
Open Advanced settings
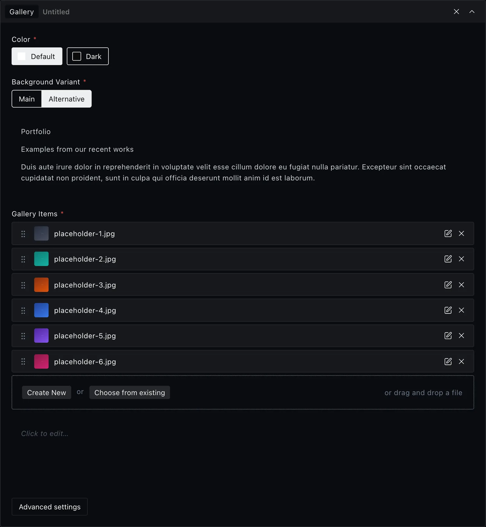click(x=50, y=507)
